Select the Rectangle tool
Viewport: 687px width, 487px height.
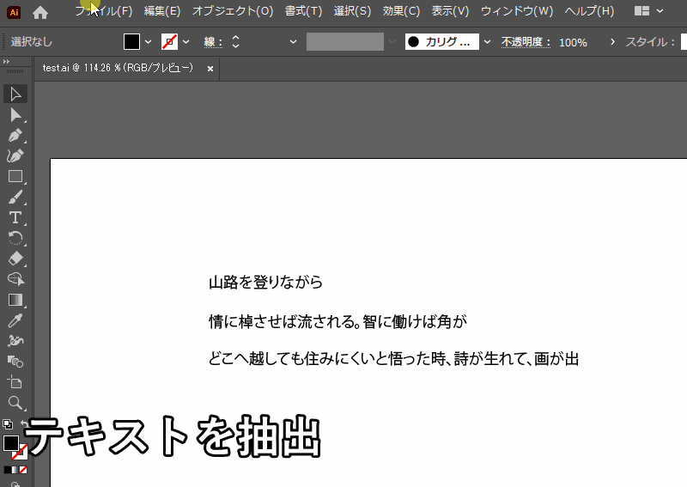click(x=15, y=176)
